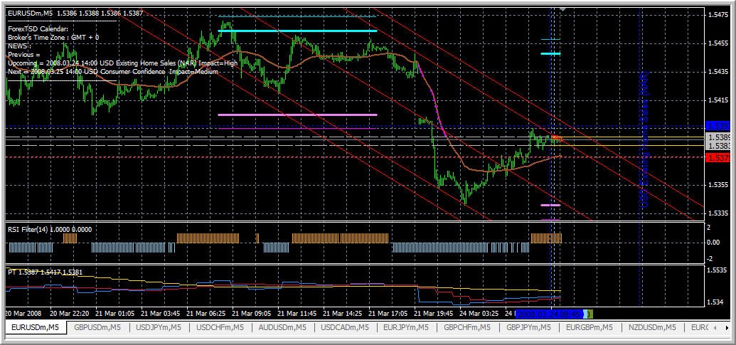Open the EURJPYm,M5 chart tab
Screen dimensions: 736x345
point(406,327)
